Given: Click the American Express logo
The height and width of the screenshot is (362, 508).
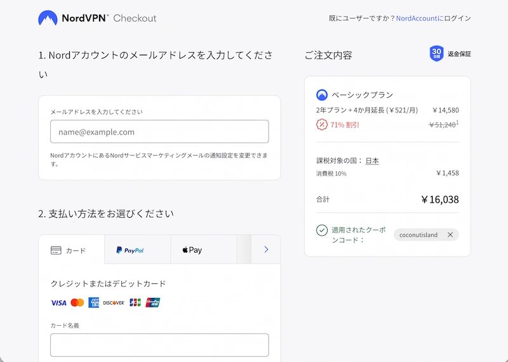Looking at the screenshot, I should pos(93,303).
